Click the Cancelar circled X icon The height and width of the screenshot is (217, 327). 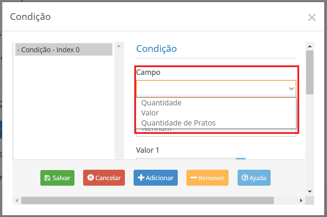click(90, 177)
